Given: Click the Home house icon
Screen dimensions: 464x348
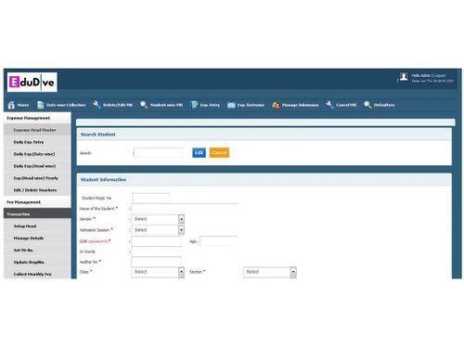Looking at the screenshot, I should (x=11, y=105).
